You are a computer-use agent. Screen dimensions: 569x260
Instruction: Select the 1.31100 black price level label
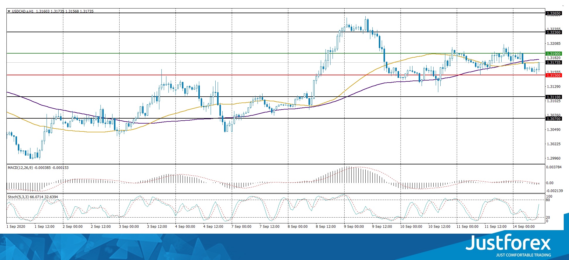pos(553,97)
